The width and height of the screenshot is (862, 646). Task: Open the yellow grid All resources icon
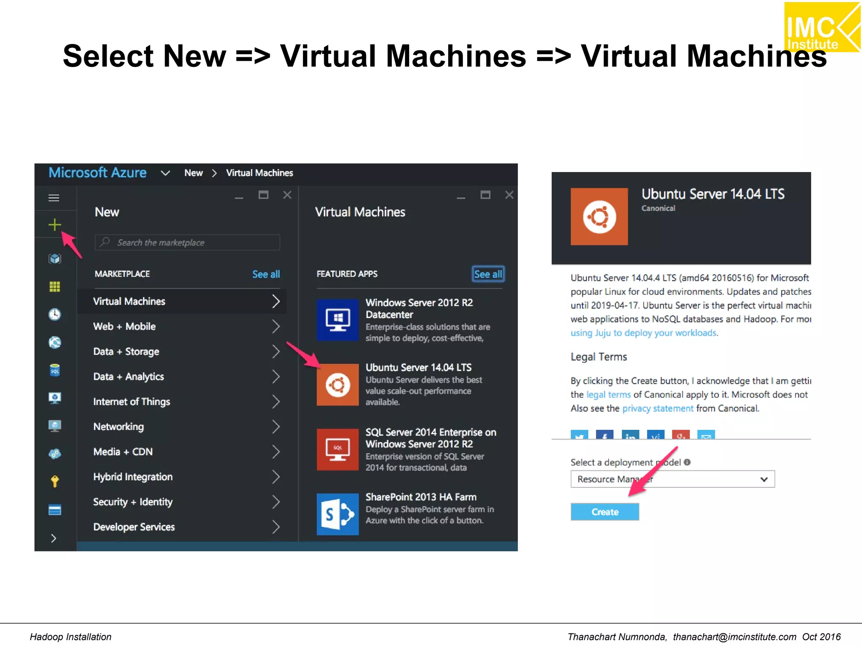55,286
